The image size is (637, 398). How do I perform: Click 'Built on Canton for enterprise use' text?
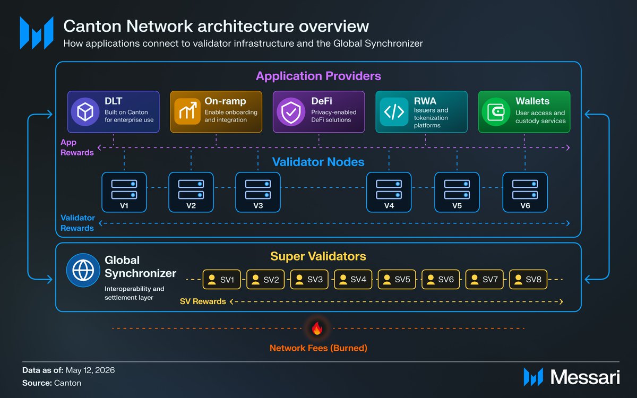(130, 116)
